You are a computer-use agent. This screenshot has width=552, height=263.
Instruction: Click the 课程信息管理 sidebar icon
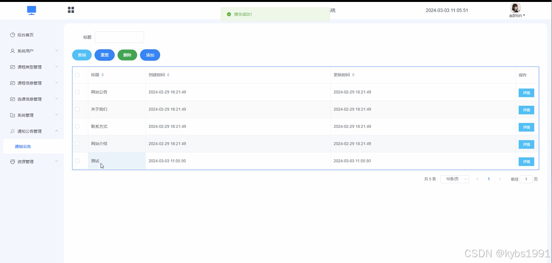(13, 83)
